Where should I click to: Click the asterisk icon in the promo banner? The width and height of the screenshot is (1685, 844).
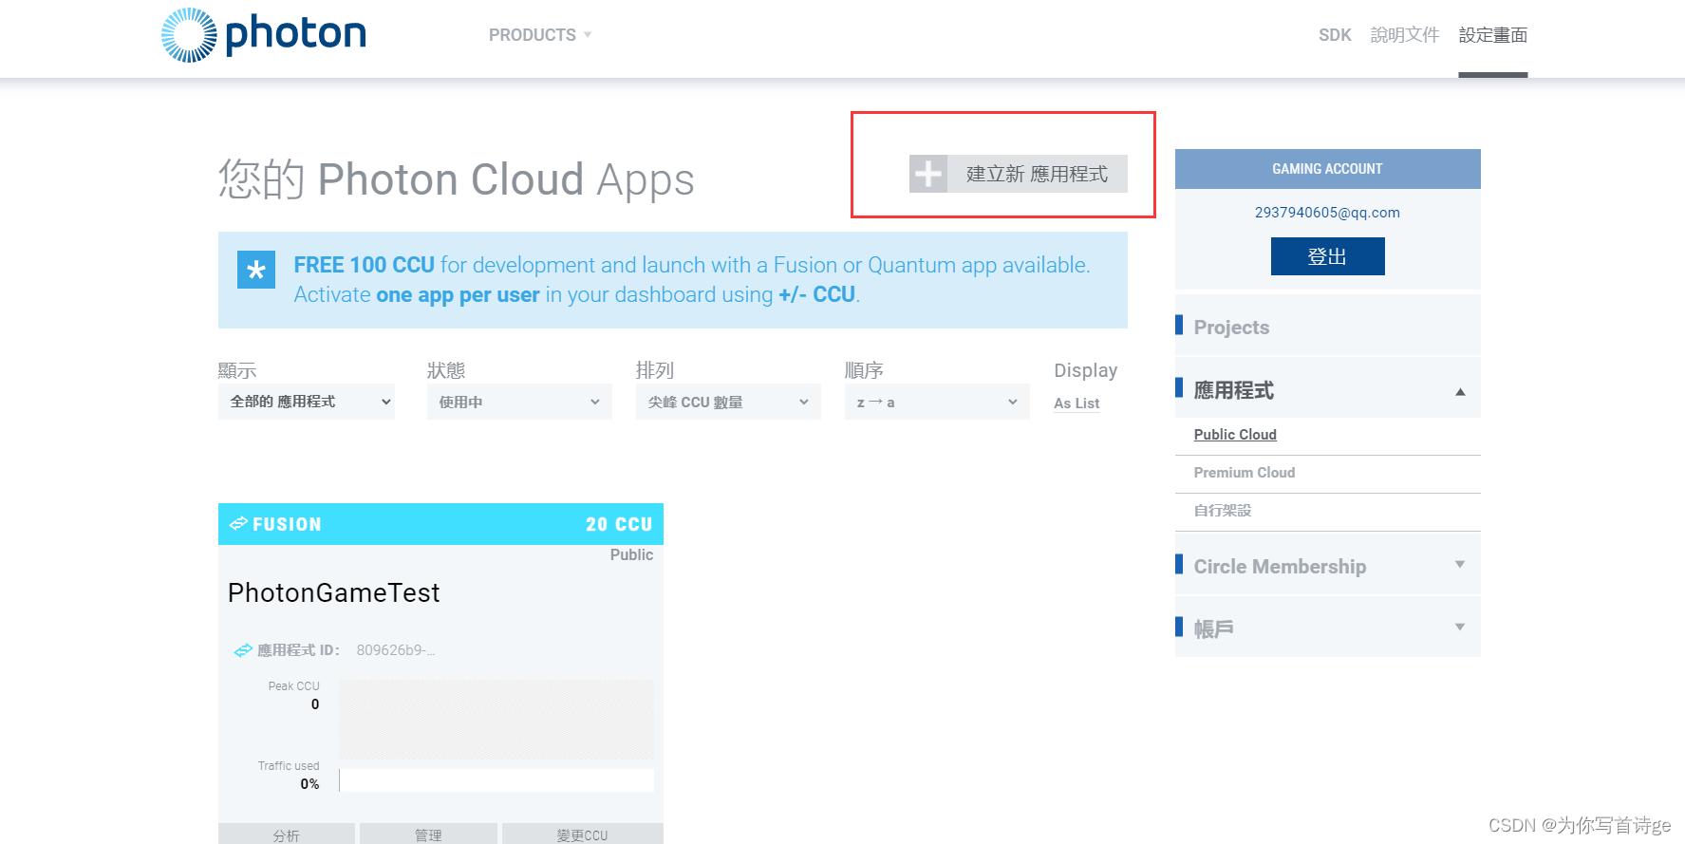pos(256,270)
